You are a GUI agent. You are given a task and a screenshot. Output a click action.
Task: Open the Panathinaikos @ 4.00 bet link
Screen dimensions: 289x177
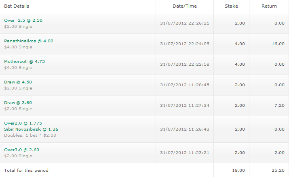click(x=28, y=41)
